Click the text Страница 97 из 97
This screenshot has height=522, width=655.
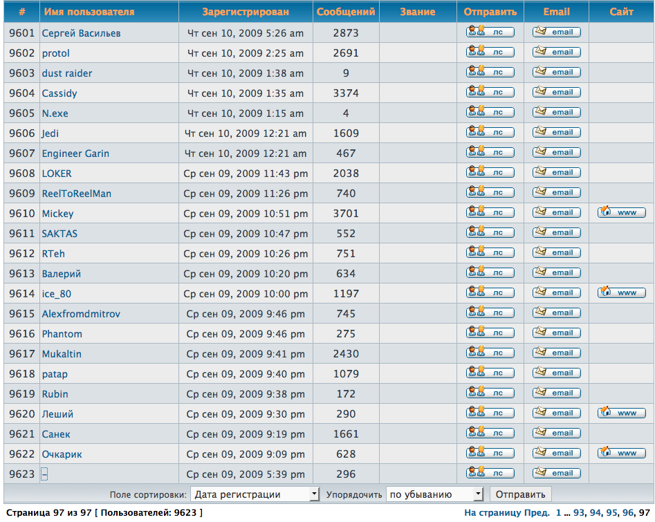pos(49,512)
